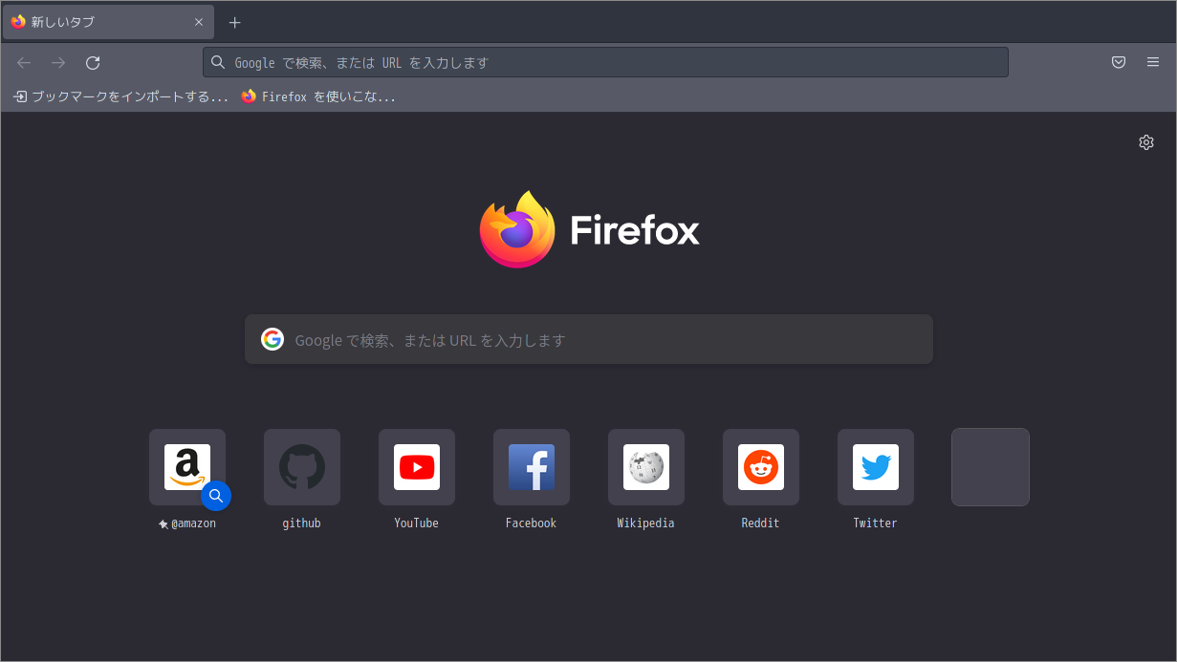Click the Wikipedia label text
This screenshot has height=662, width=1177.
646,523
